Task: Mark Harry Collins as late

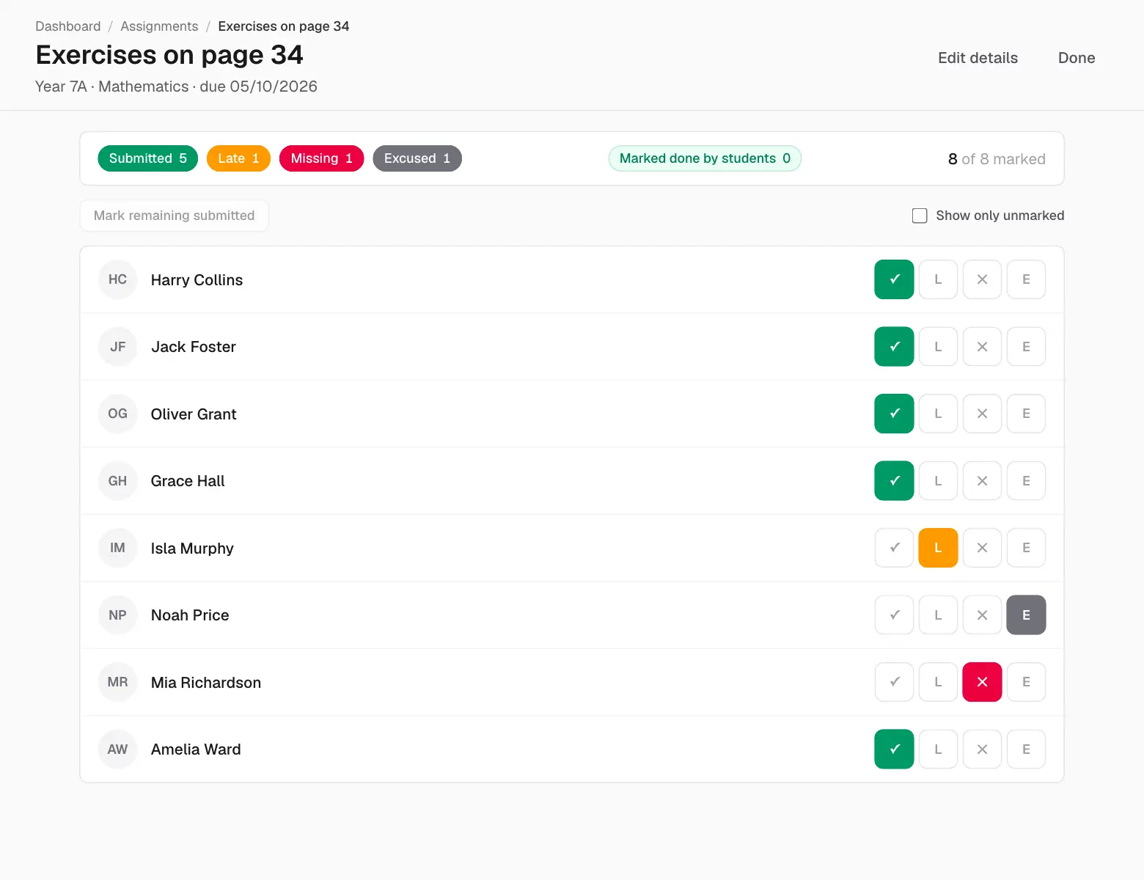Action: (938, 279)
